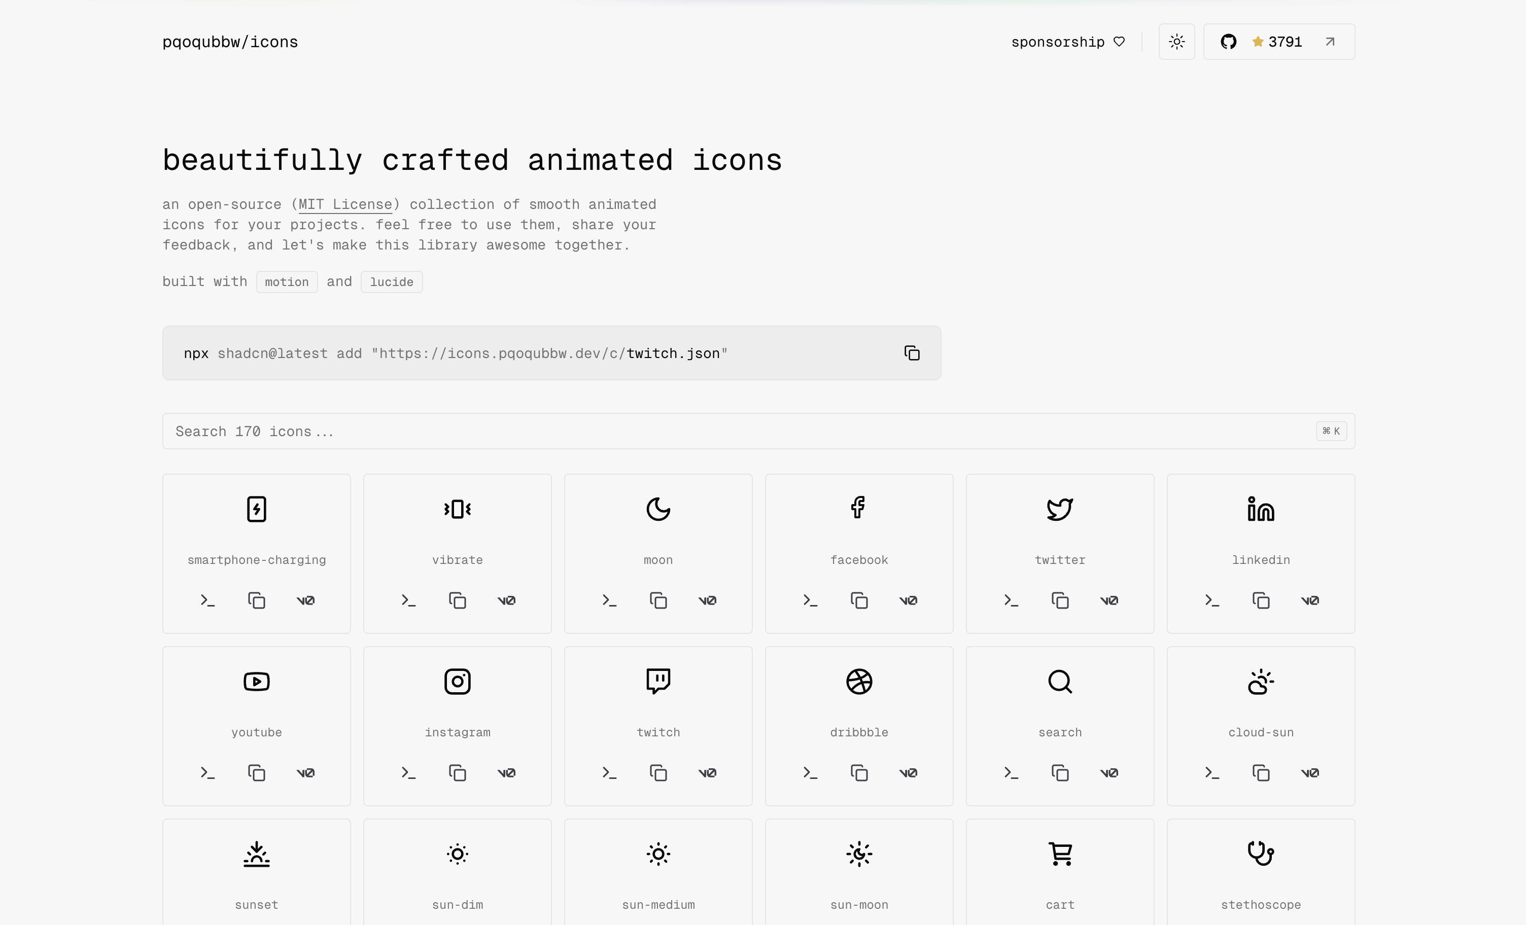Click the 'stethoscope' label

(x=1260, y=905)
